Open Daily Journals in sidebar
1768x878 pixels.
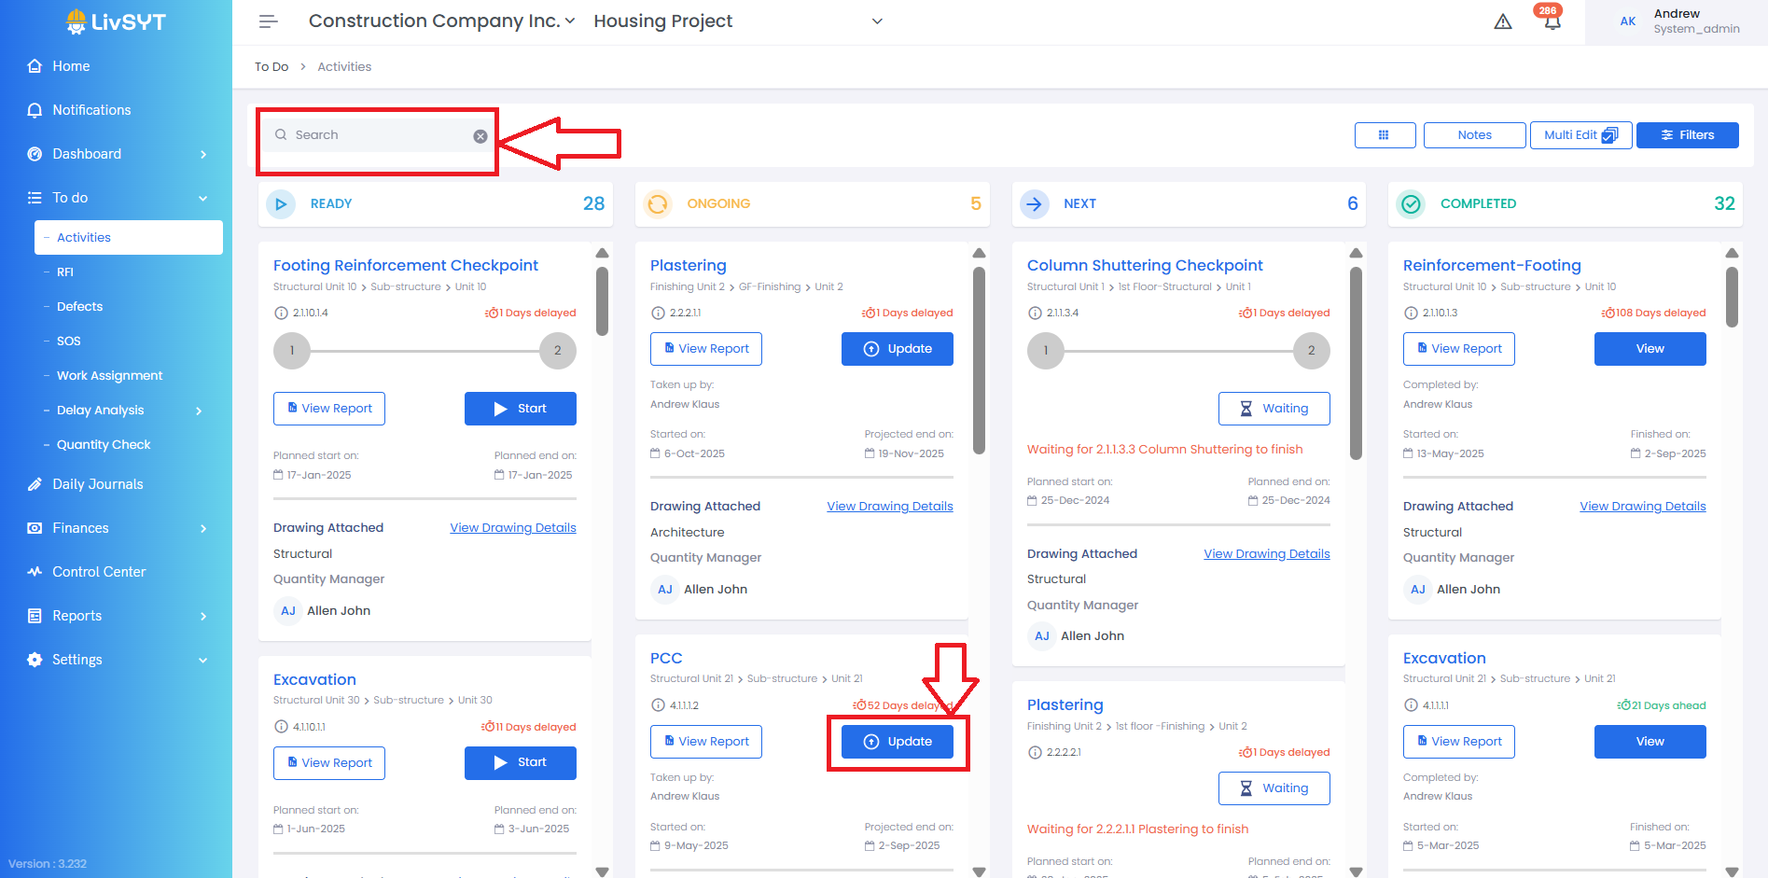tap(98, 484)
